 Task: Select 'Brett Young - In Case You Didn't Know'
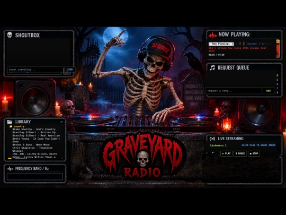pos(36,140)
